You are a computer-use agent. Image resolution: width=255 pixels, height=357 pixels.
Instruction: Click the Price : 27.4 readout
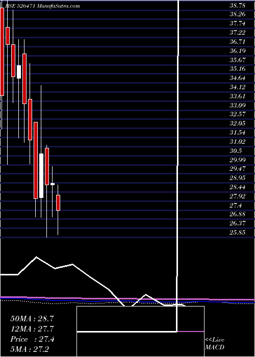(x=32, y=339)
